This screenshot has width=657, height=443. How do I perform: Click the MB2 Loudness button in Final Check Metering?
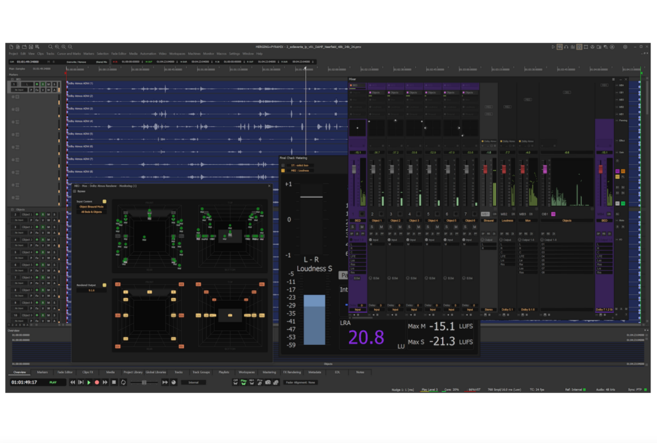298,171
